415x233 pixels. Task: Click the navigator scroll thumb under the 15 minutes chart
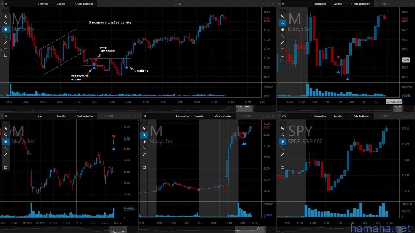tap(250, 229)
